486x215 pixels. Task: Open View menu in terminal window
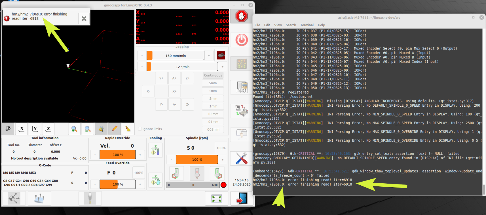(278, 25)
